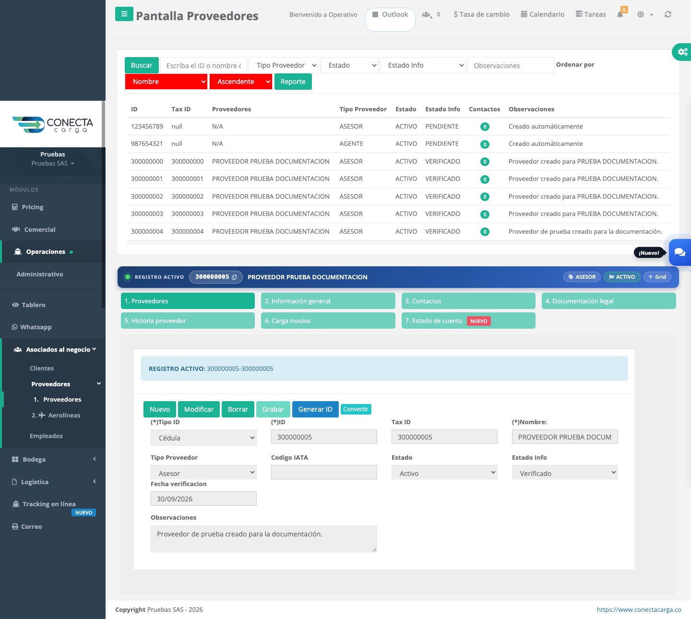Open the notifications bell icon
The width and height of the screenshot is (691, 619).
620,14
